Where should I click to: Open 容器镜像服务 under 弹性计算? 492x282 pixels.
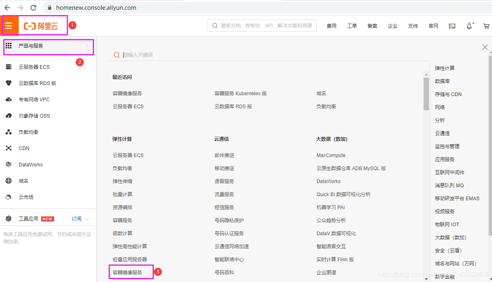pyautogui.click(x=127, y=273)
